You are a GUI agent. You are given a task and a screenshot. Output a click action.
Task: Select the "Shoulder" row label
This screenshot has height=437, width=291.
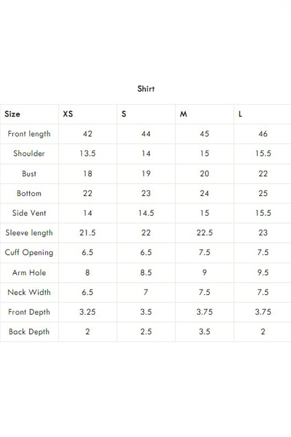pos(29,153)
